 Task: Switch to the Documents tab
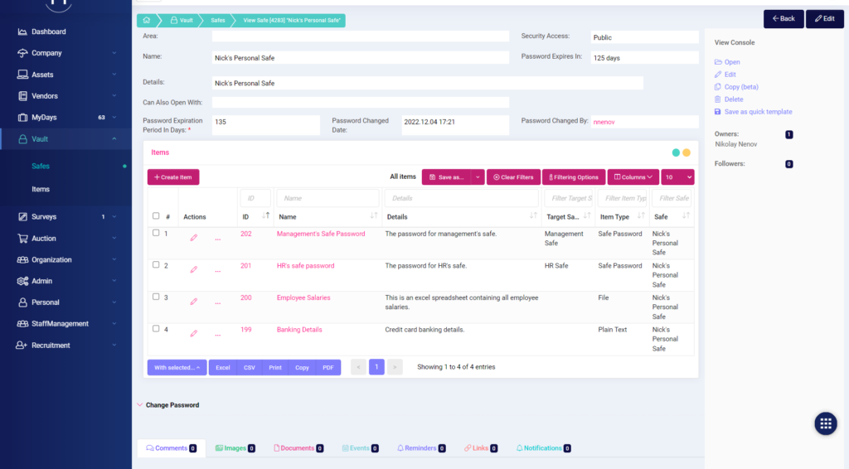click(x=297, y=448)
